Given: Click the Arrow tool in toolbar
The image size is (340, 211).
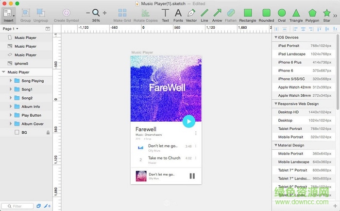Looking at the screenshot, I should point(217,13).
